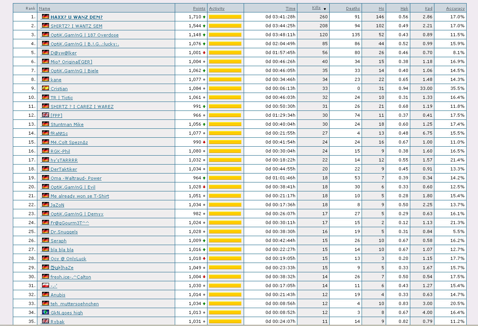
Task: Click green up arrow in HAXX? U WANZ DEM? row
Action: 204,17
